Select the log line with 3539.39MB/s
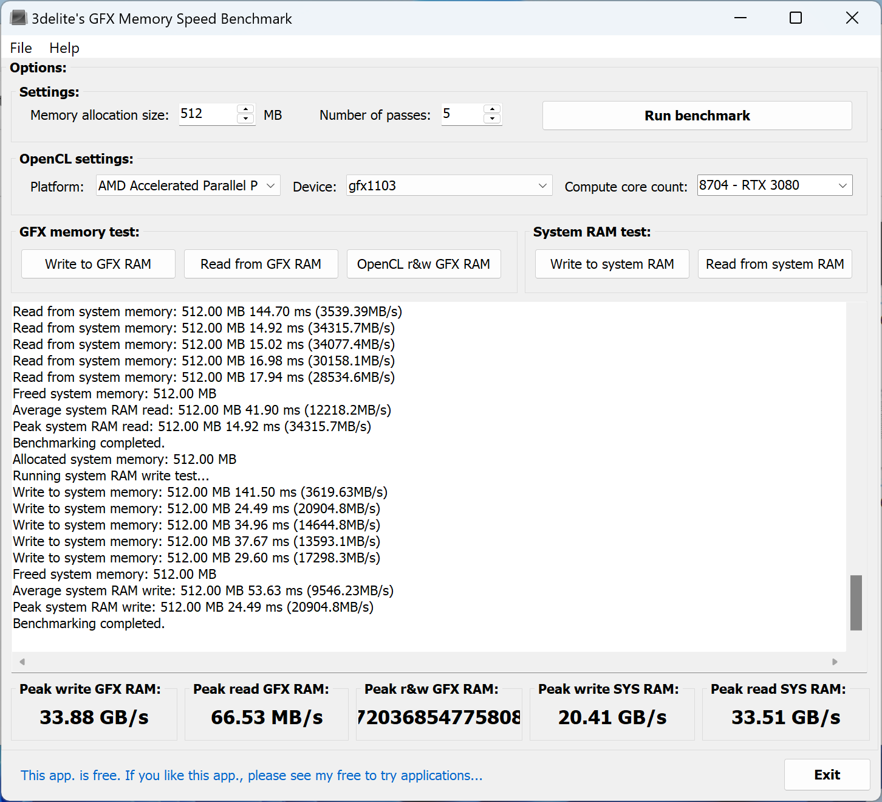Screen dimensions: 882x802 [207, 311]
